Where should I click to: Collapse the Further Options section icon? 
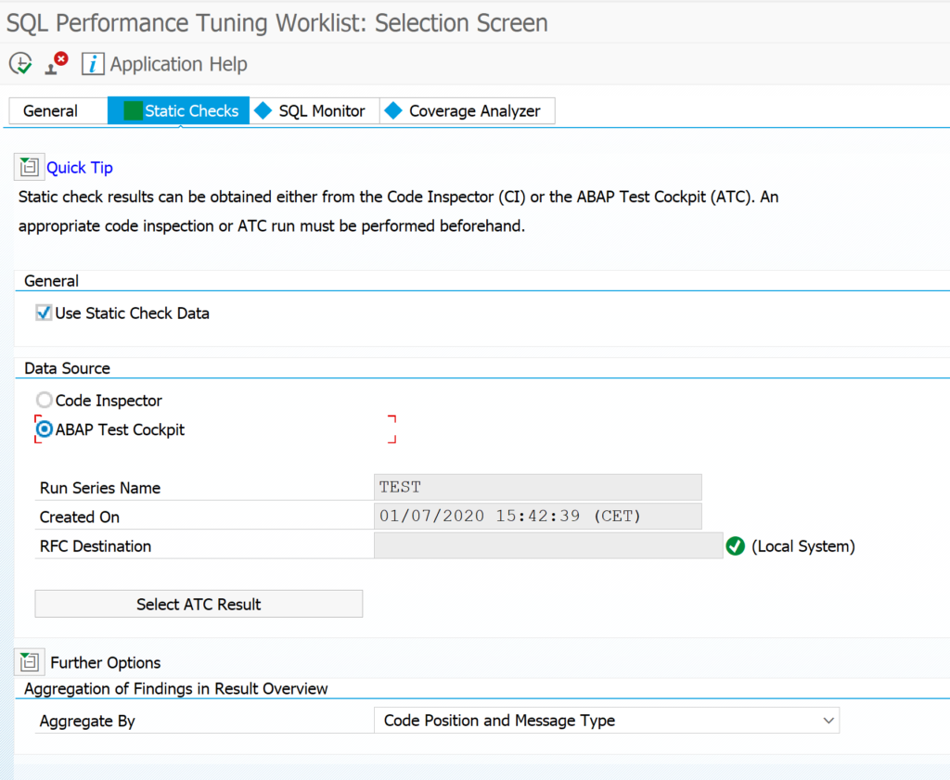(29, 662)
